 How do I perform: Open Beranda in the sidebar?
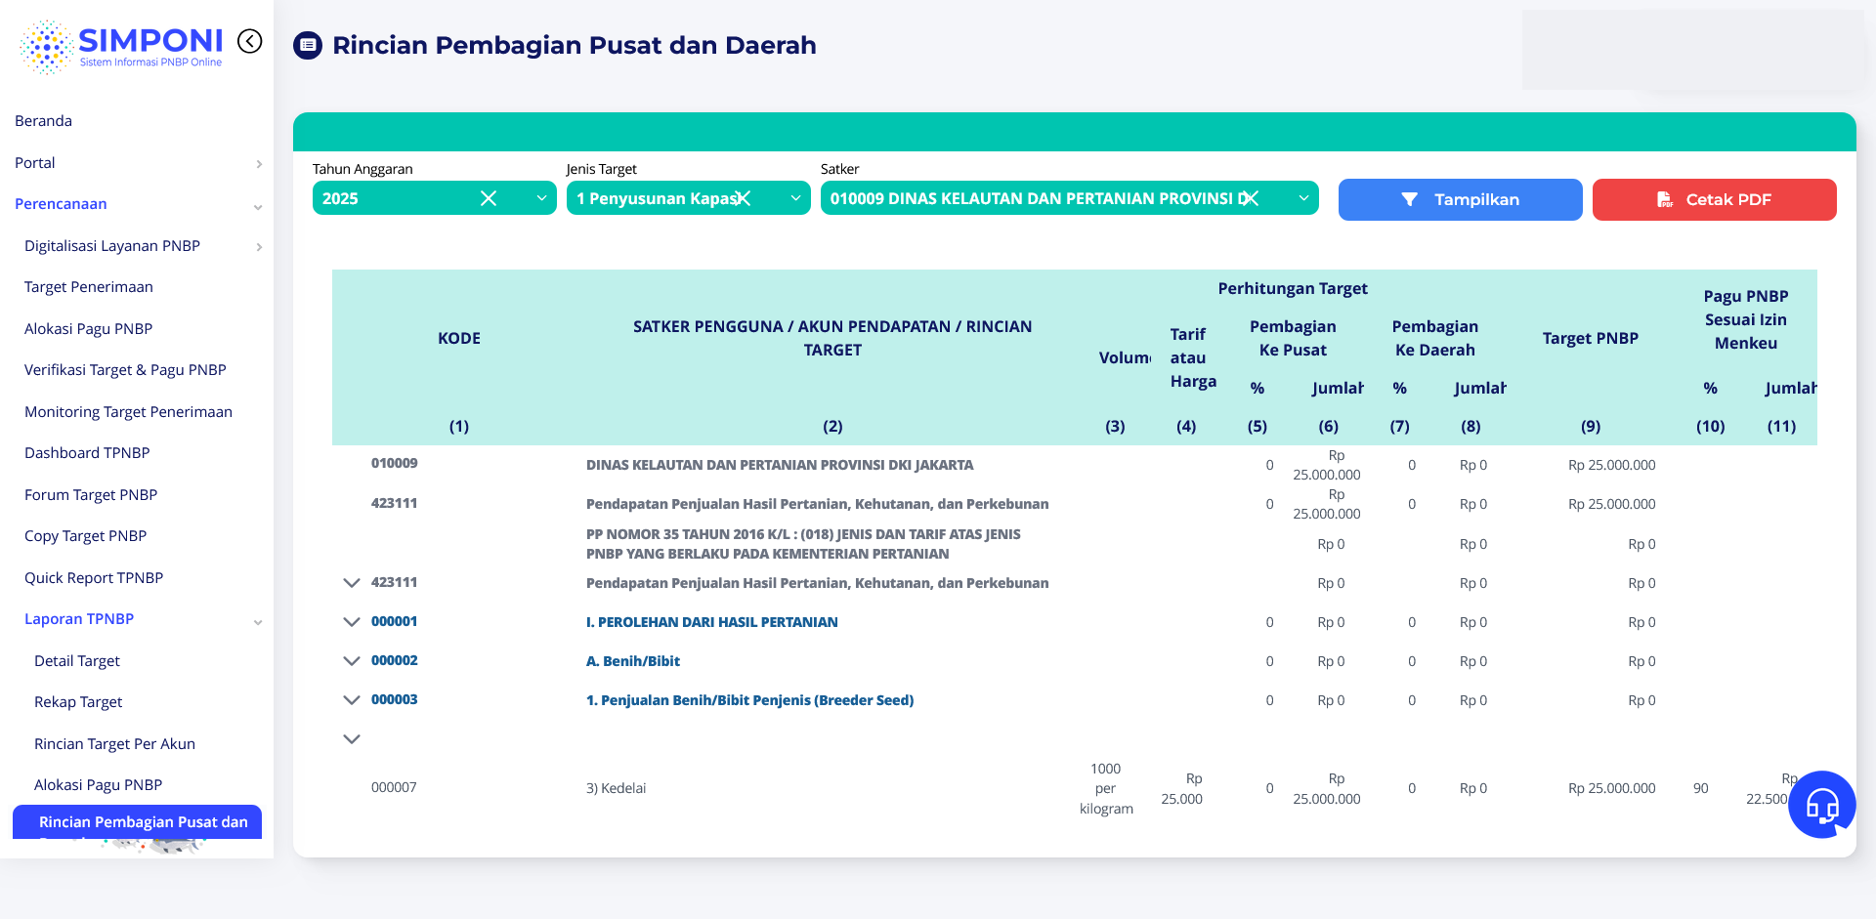tap(44, 121)
